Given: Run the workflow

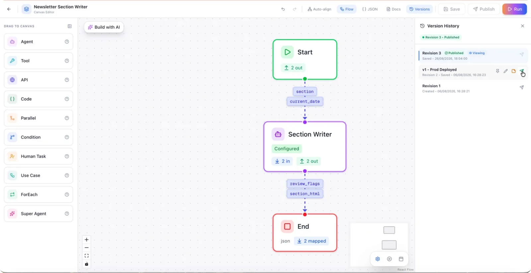Looking at the screenshot, I should tap(515, 9).
